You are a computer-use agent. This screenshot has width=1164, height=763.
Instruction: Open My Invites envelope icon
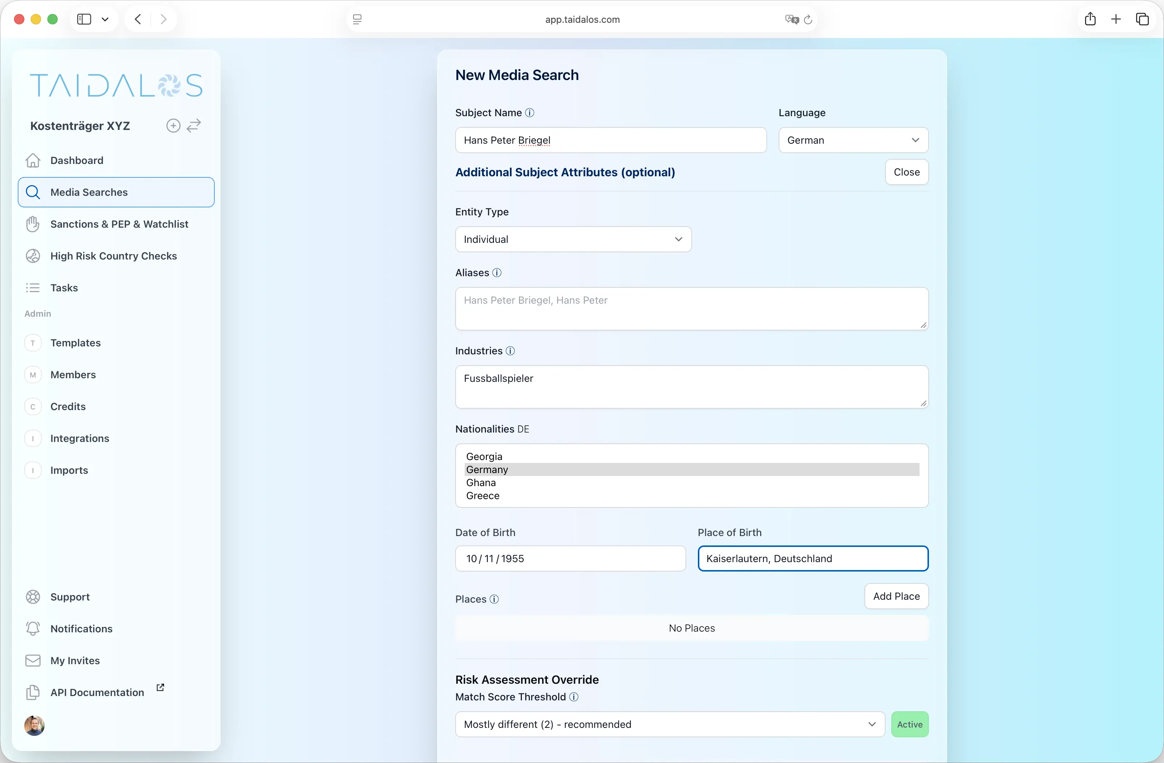pyautogui.click(x=32, y=660)
